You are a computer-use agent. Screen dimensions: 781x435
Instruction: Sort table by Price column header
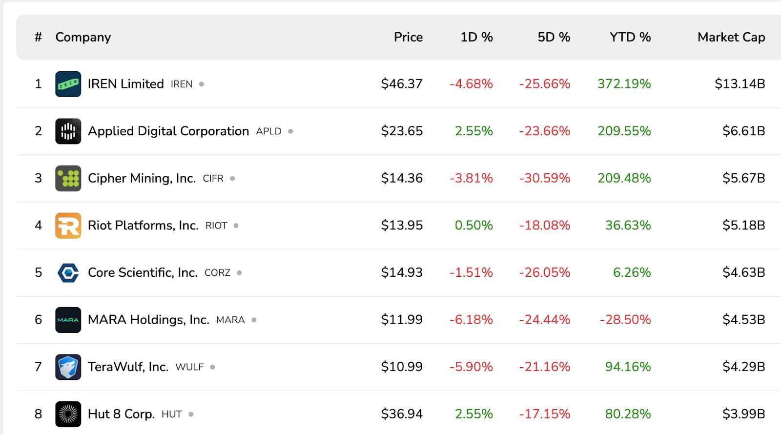[408, 37]
